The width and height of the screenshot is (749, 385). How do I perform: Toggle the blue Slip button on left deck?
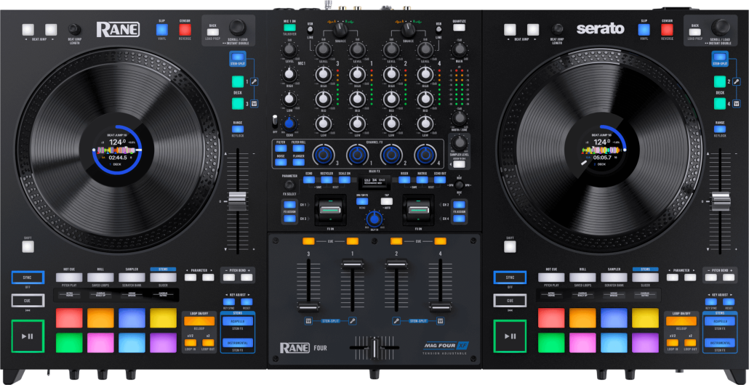coord(161,30)
